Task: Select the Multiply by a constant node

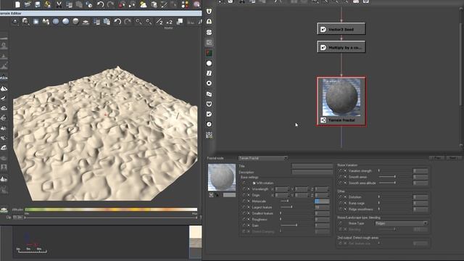Action: [341, 47]
